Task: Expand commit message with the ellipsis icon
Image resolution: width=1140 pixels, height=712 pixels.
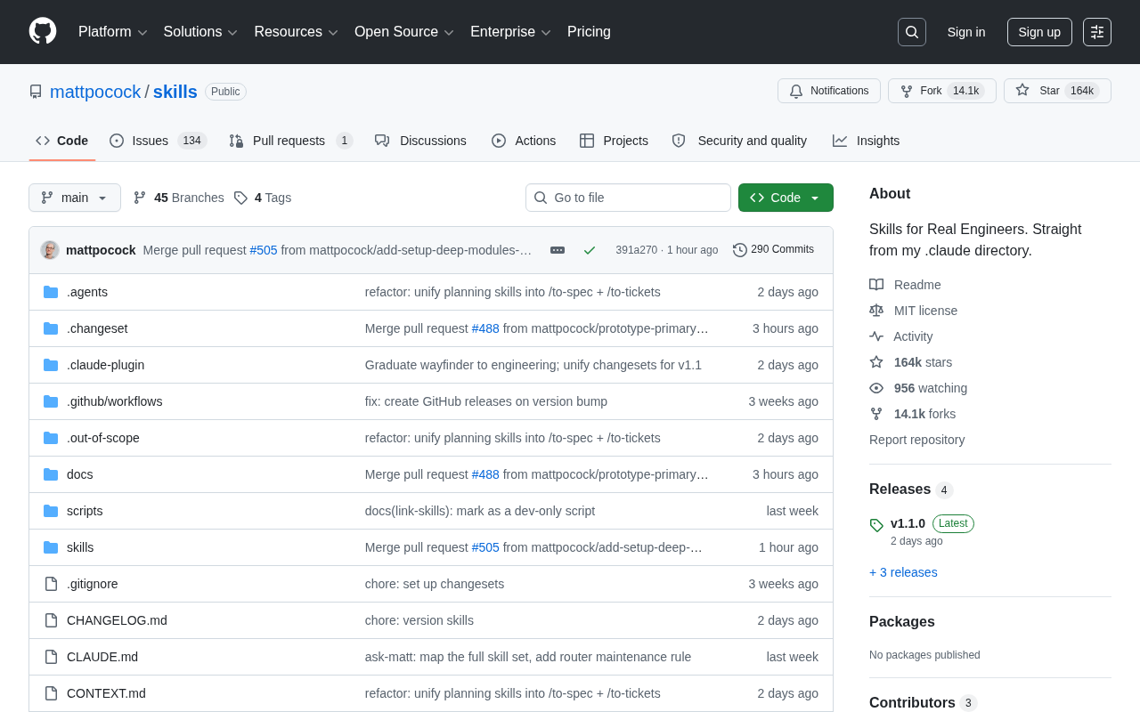Action: tap(558, 250)
